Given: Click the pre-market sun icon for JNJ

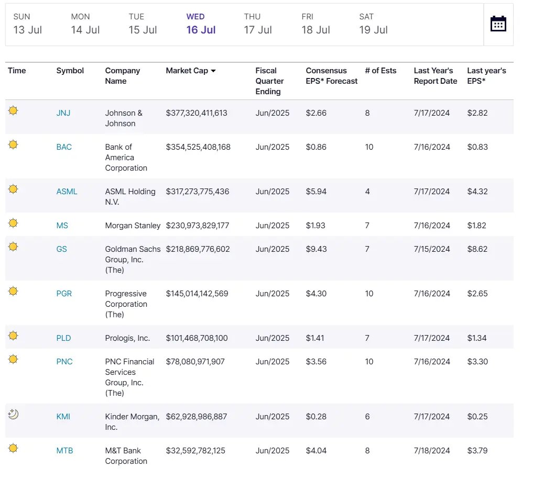Looking at the screenshot, I should (13, 110).
